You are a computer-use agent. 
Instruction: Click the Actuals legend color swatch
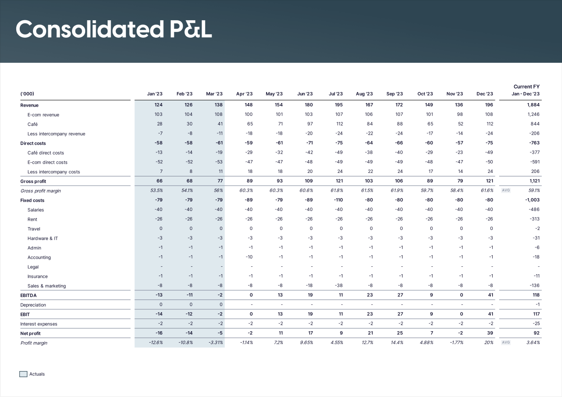(23, 374)
